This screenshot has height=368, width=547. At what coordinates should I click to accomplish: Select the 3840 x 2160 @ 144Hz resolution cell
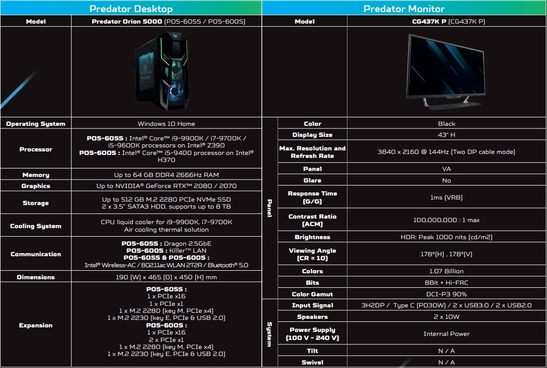point(446,152)
